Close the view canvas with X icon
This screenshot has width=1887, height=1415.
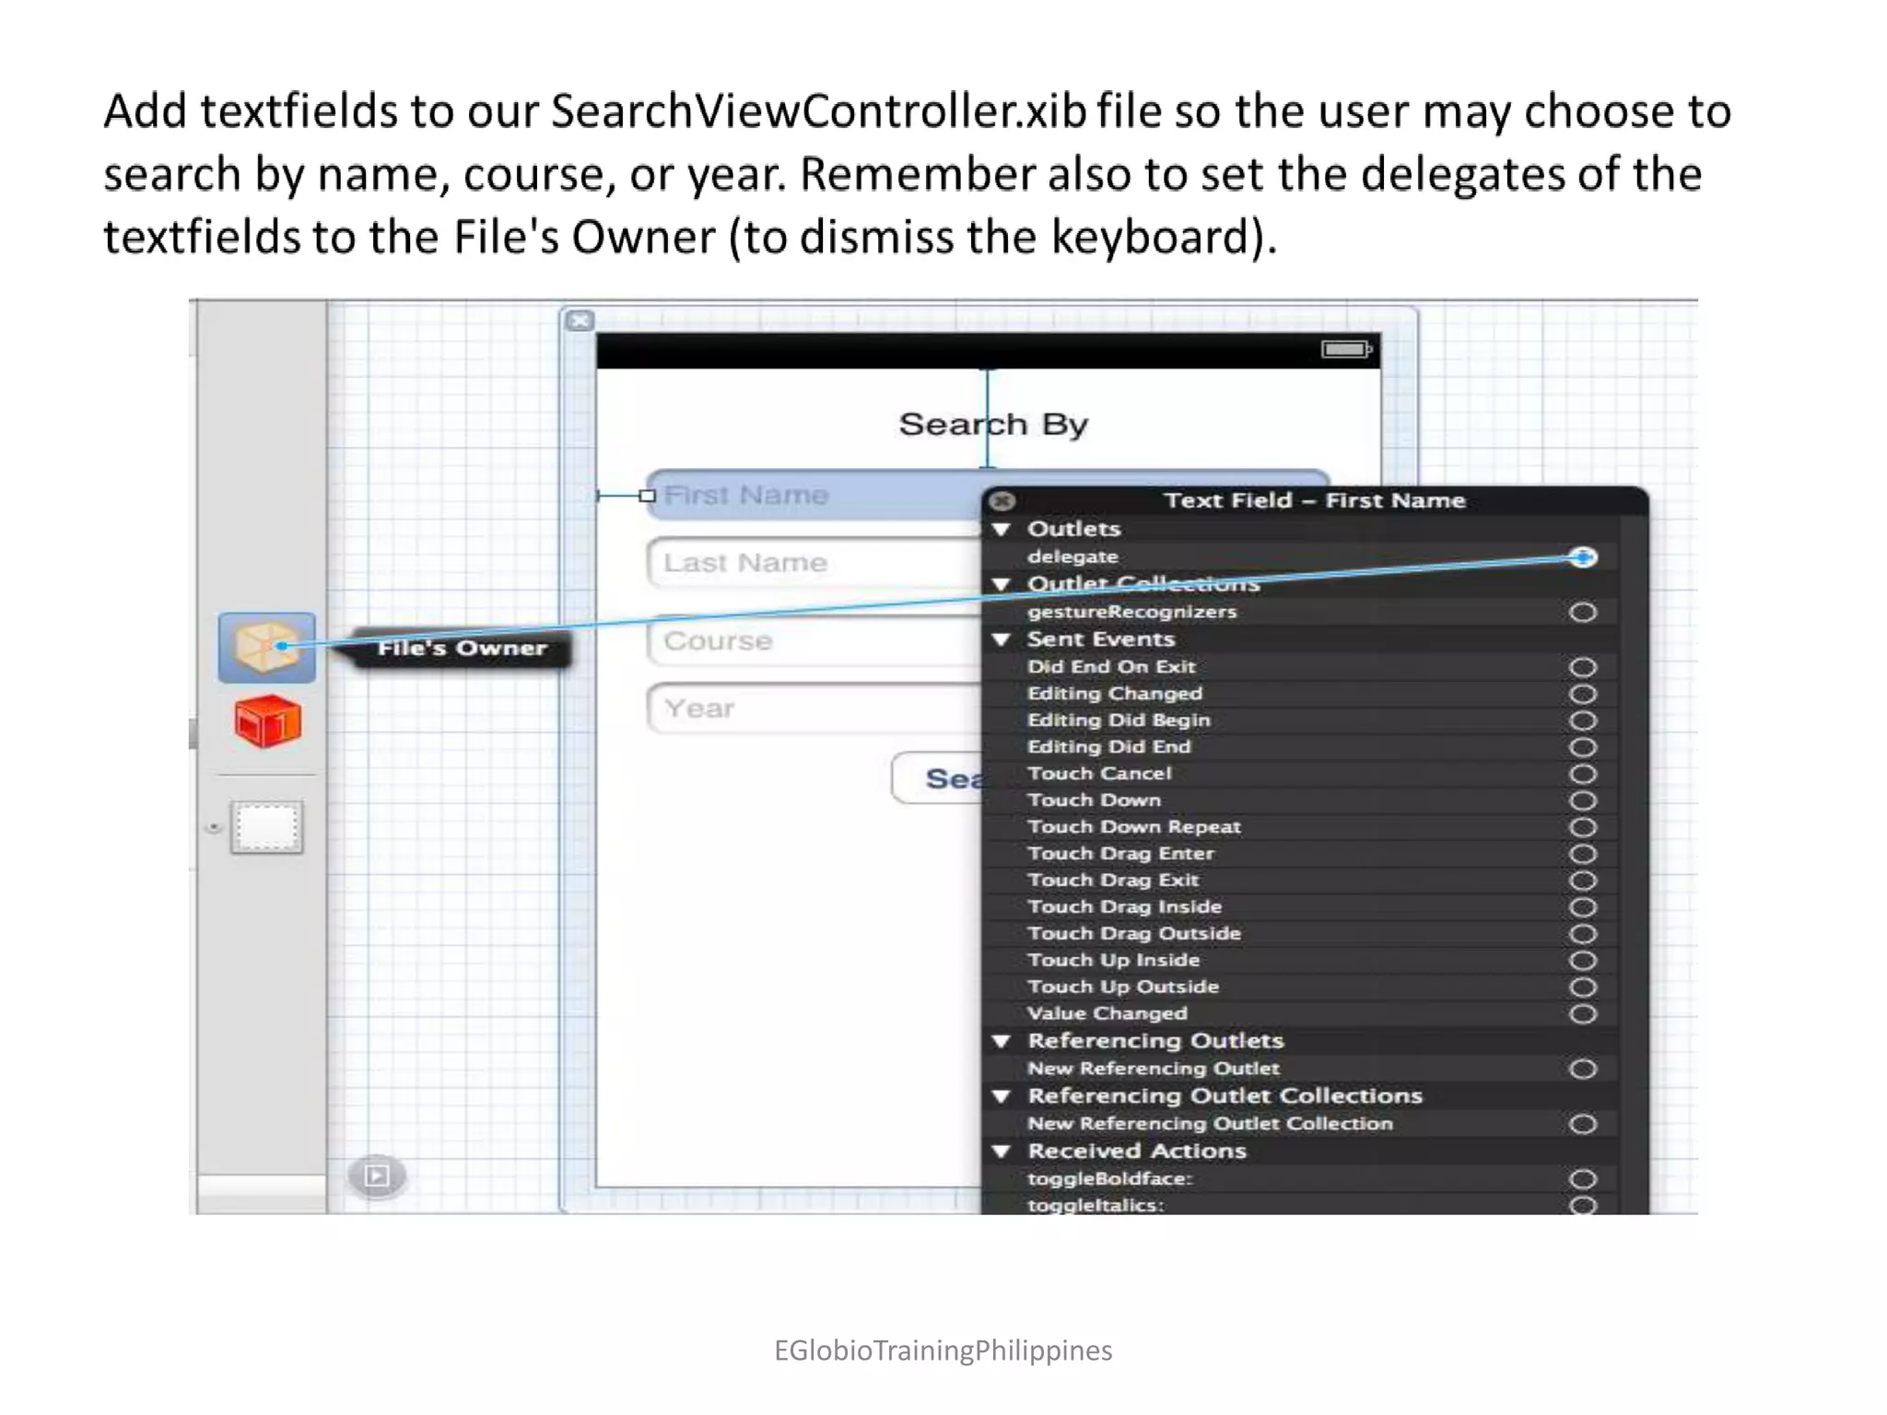tap(580, 321)
